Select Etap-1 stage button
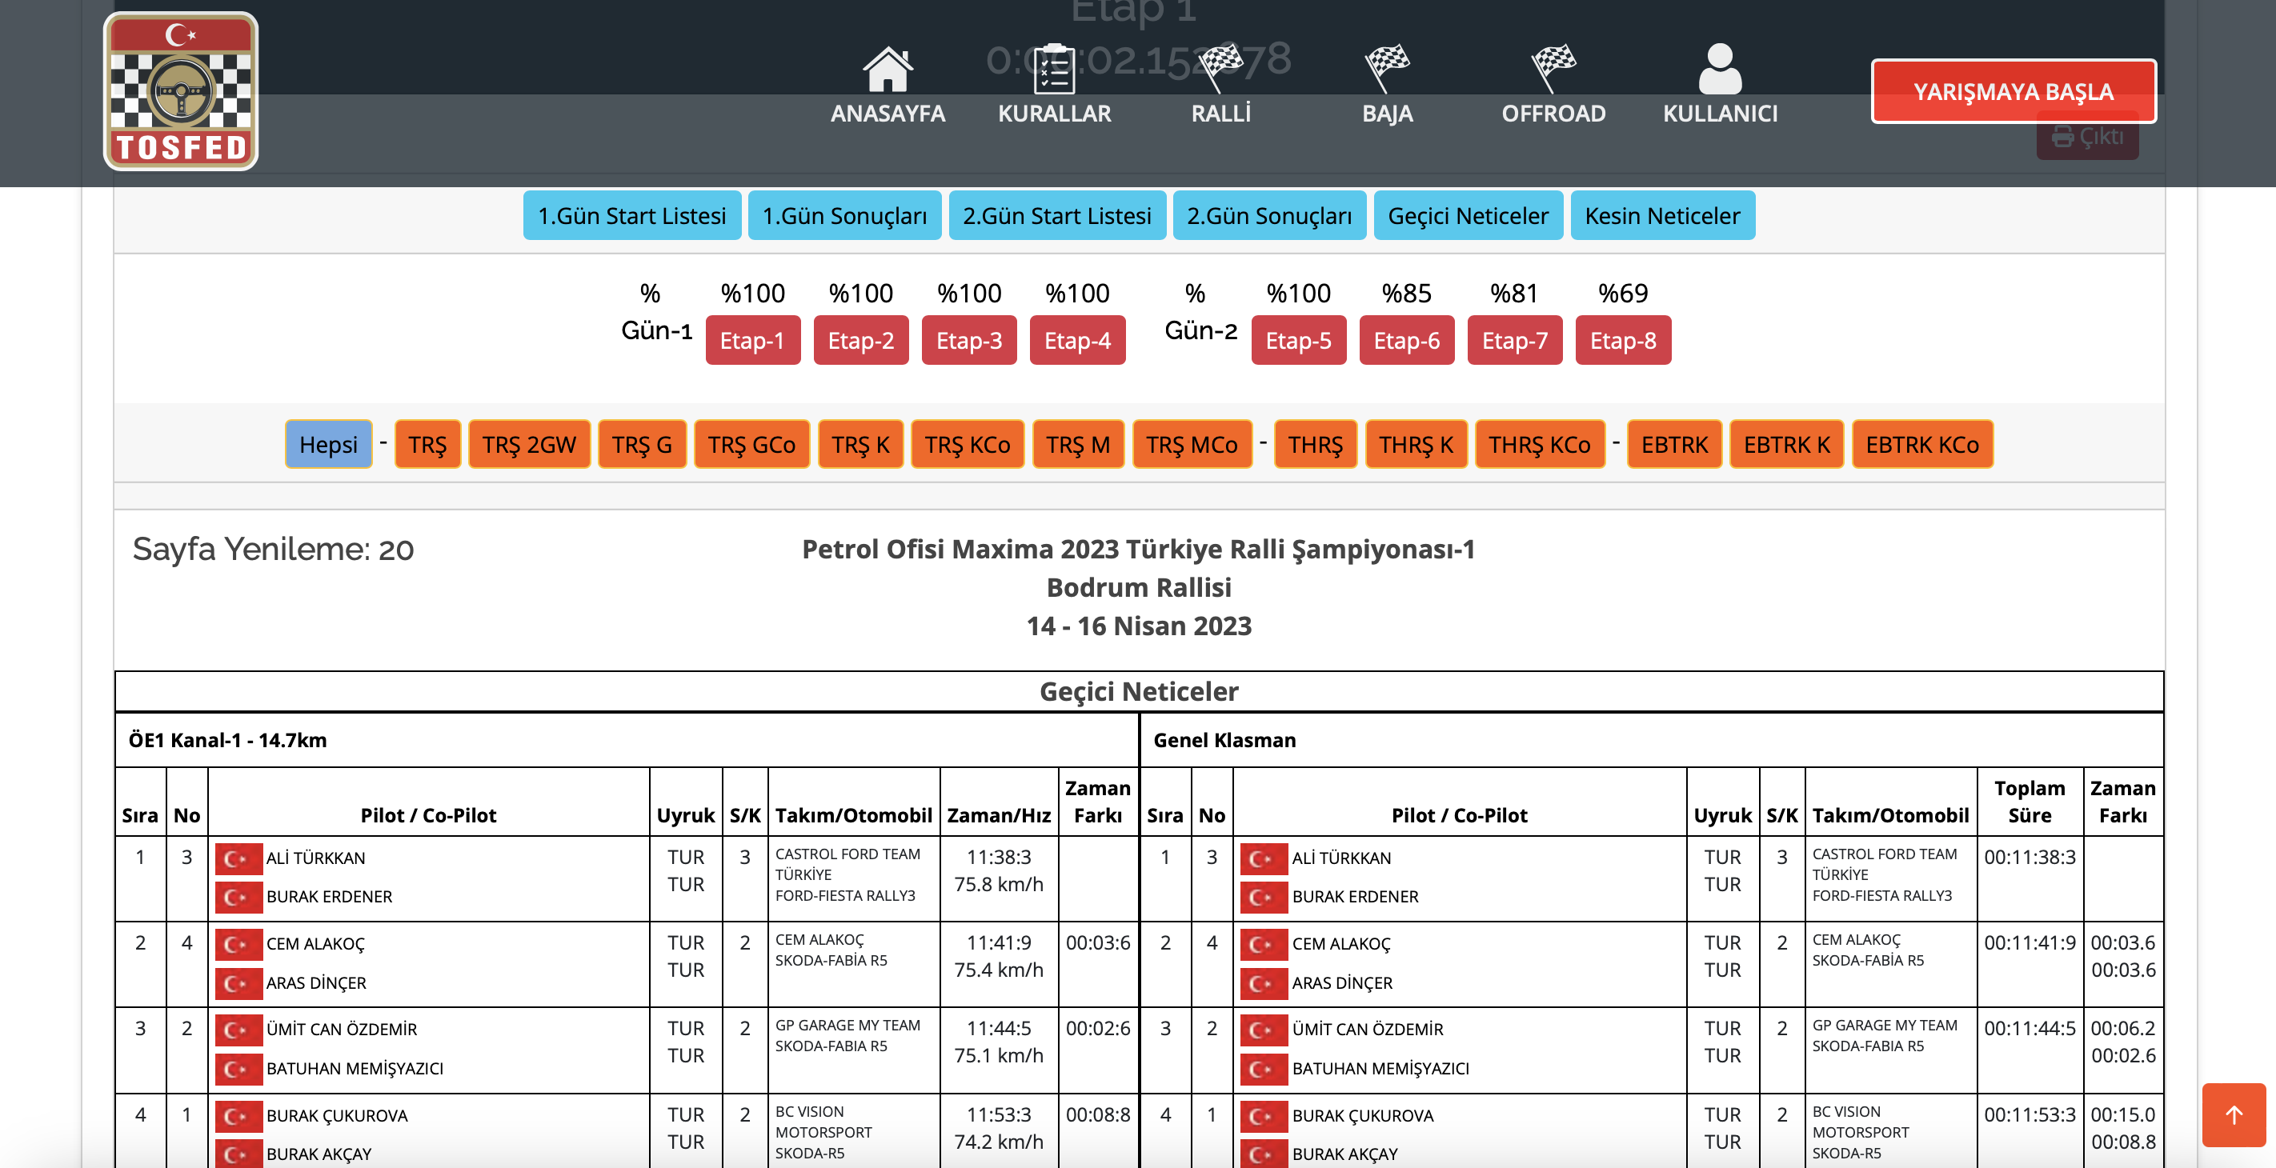The width and height of the screenshot is (2276, 1168). point(752,340)
